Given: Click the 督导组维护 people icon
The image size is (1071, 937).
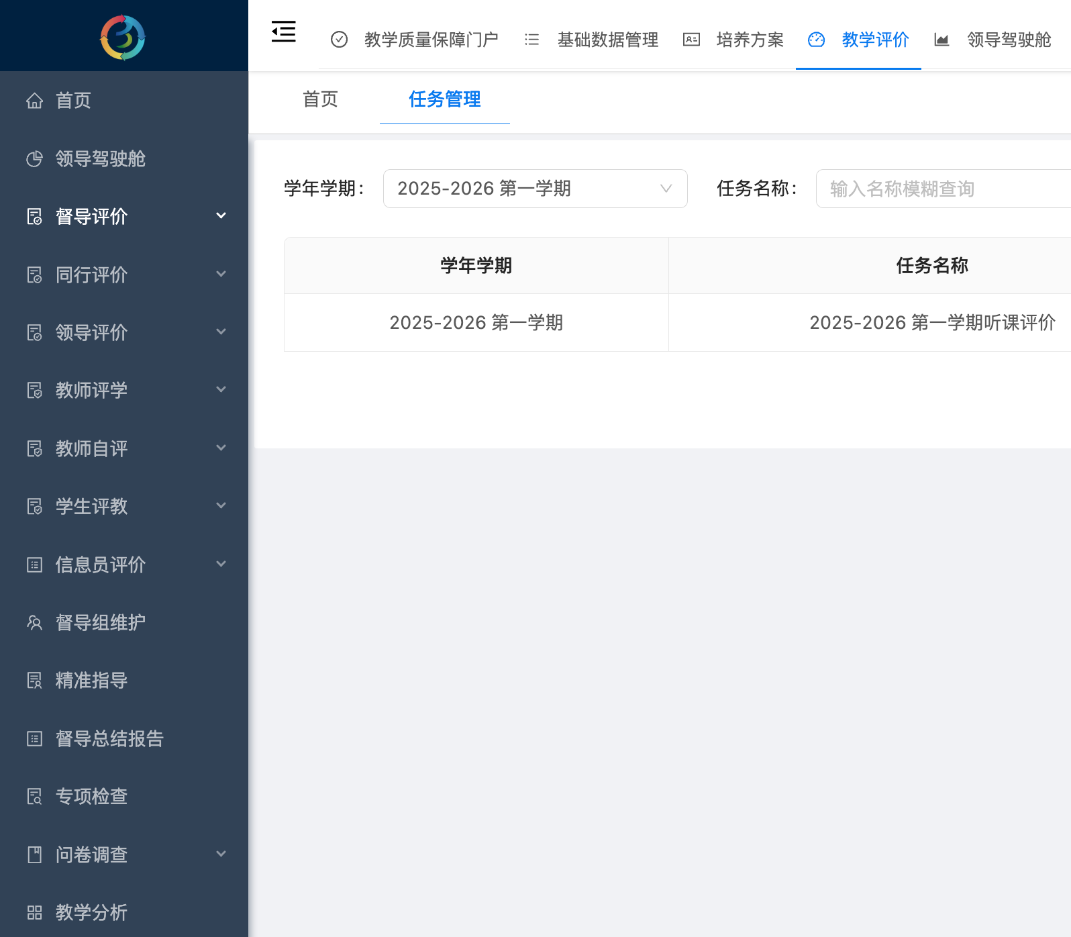Looking at the screenshot, I should coord(34,623).
